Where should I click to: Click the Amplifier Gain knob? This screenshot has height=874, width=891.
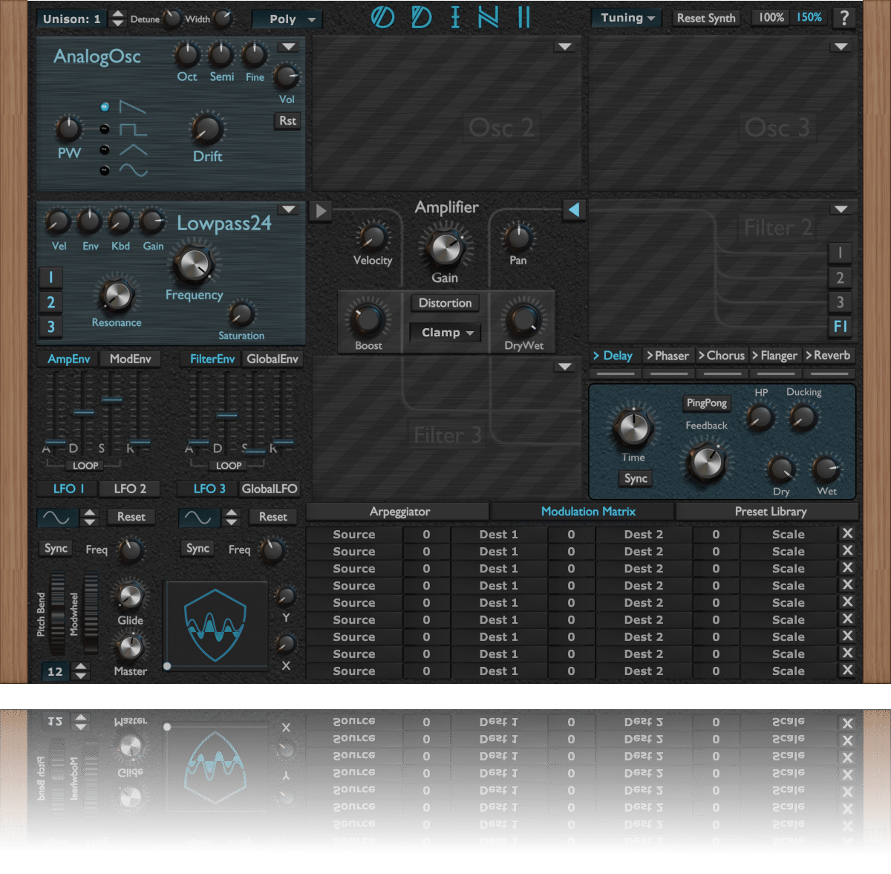446,248
